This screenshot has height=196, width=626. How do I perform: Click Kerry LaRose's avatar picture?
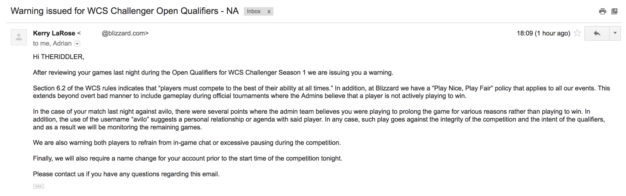[x=19, y=39]
